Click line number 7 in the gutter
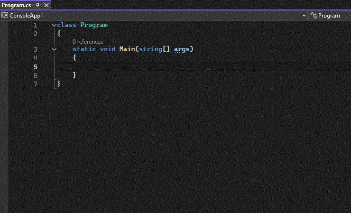Image resolution: width=351 pixels, height=213 pixels. click(36, 84)
